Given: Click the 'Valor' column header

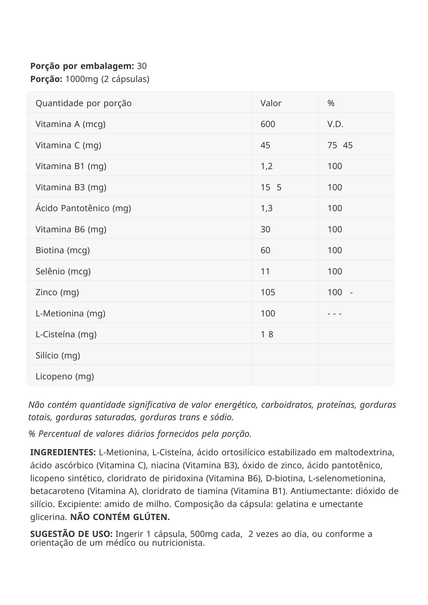Looking at the screenshot, I should point(271,103).
